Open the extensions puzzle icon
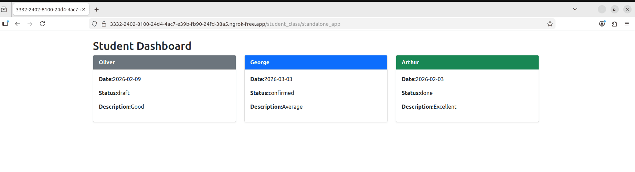Viewport: 635px width, 172px height. tap(614, 24)
